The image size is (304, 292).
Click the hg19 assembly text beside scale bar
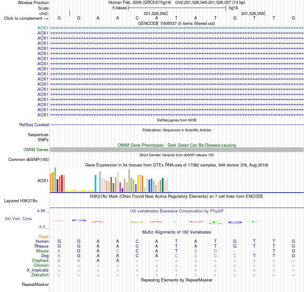233,8
